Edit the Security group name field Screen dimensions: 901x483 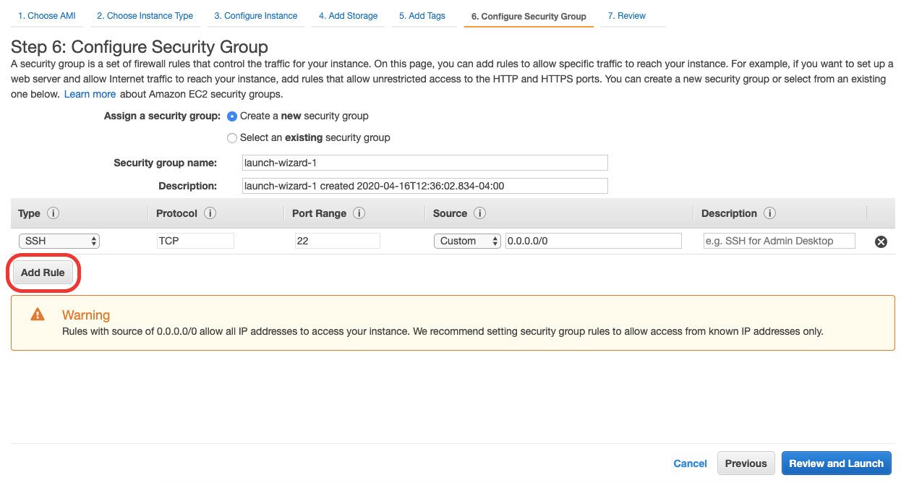click(424, 163)
